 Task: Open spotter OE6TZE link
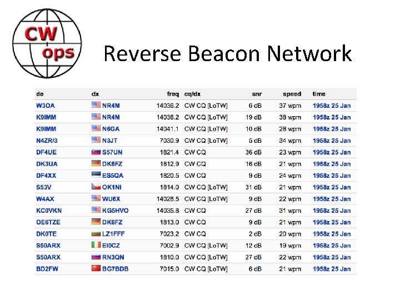(x=48, y=222)
